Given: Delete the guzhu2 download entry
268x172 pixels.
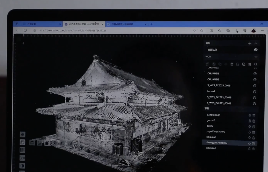Looking at the screenshot, I should (x=254, y=121).
